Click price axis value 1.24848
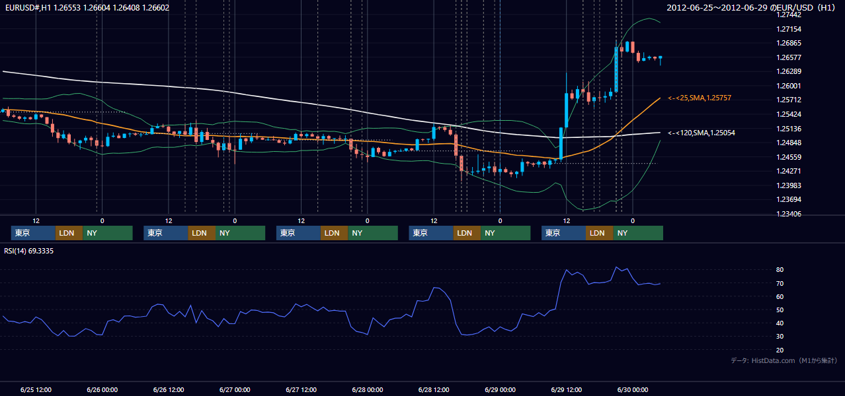845x396 pixels. pyautogui.click(x=789, y=143)
